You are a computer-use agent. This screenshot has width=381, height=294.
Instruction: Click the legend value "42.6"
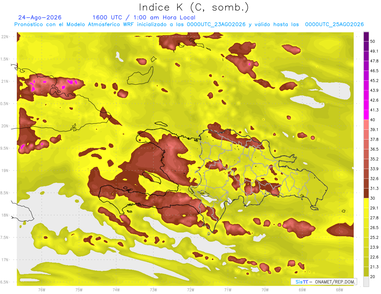coord(374,101)
